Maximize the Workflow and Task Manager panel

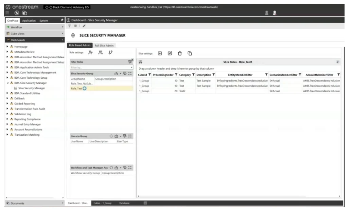tap(130, 168)
